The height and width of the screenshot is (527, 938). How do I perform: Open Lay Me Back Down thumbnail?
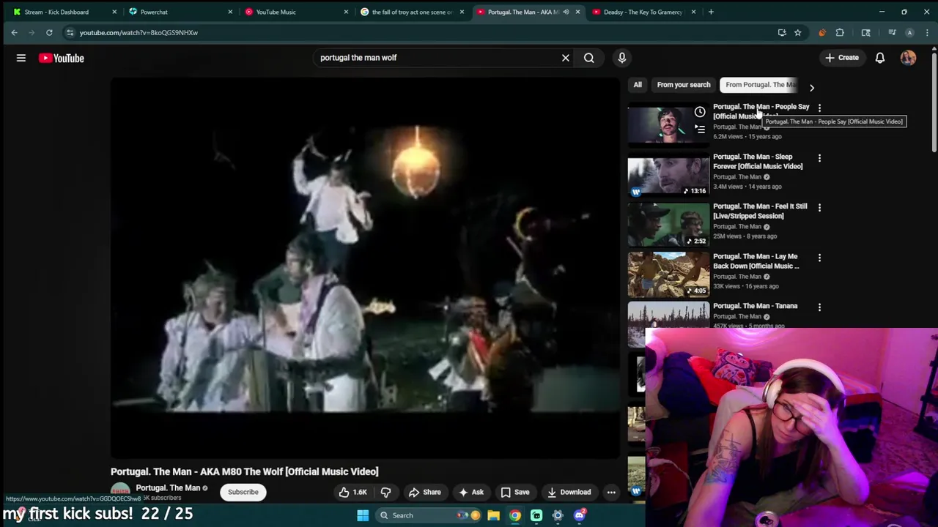pos(668,274)
